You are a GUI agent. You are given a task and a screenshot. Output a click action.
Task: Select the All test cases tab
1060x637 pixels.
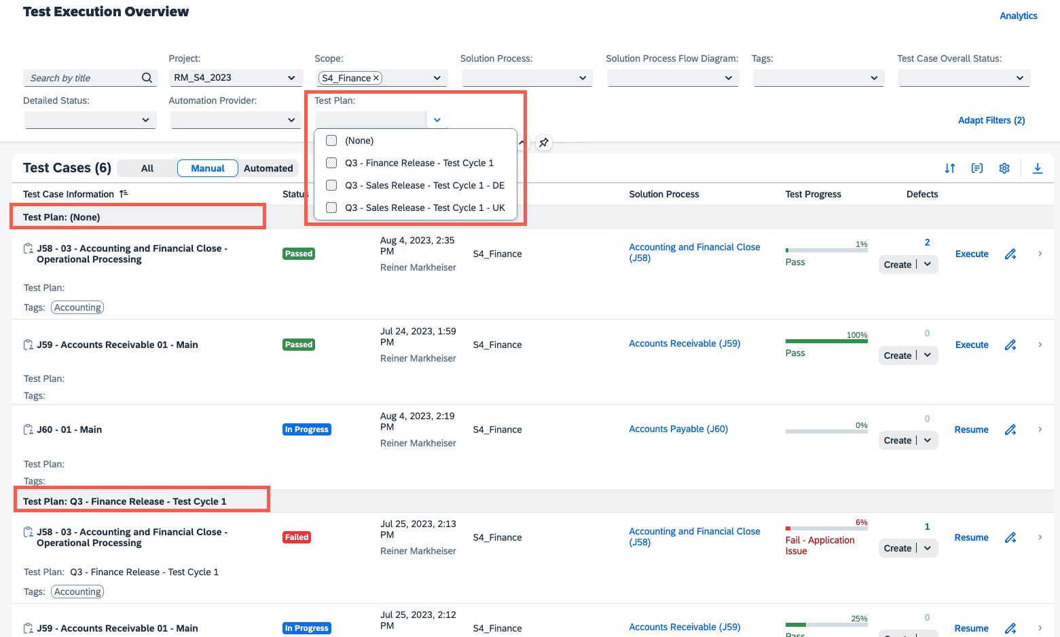point(147,168)
